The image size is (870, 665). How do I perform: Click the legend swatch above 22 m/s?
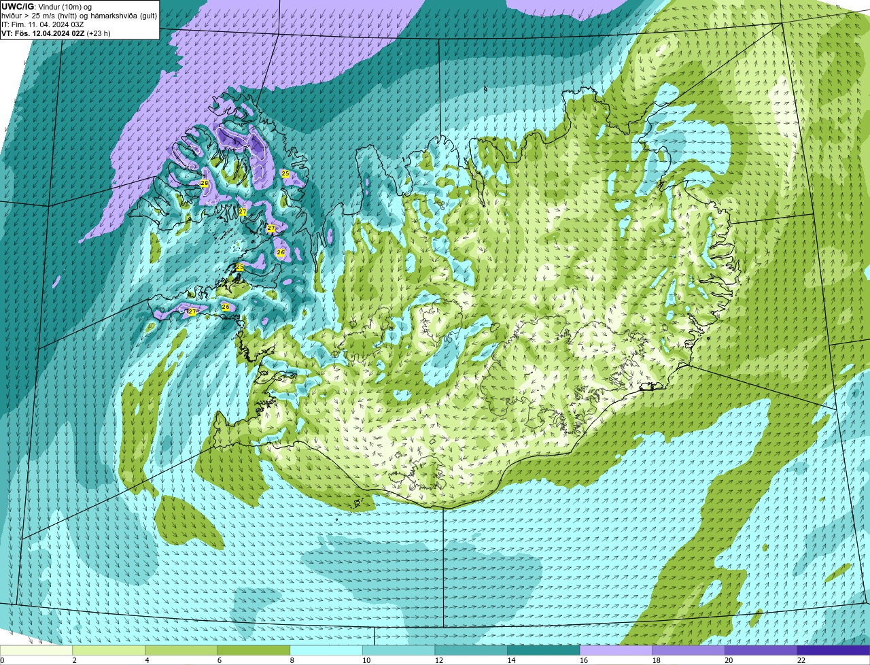[833, 650]
